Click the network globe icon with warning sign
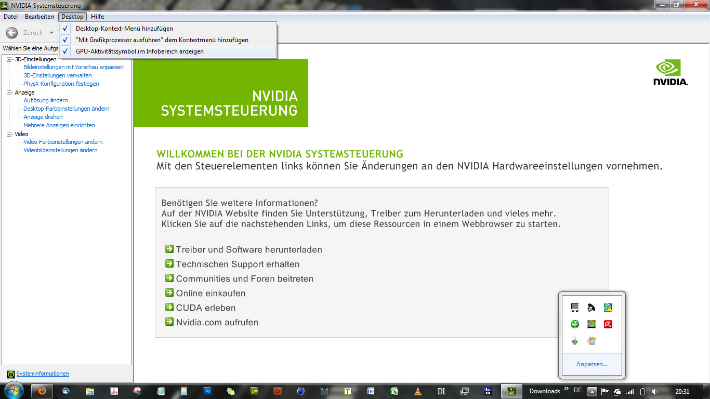The image size is (710, 399). pos(608,308)
